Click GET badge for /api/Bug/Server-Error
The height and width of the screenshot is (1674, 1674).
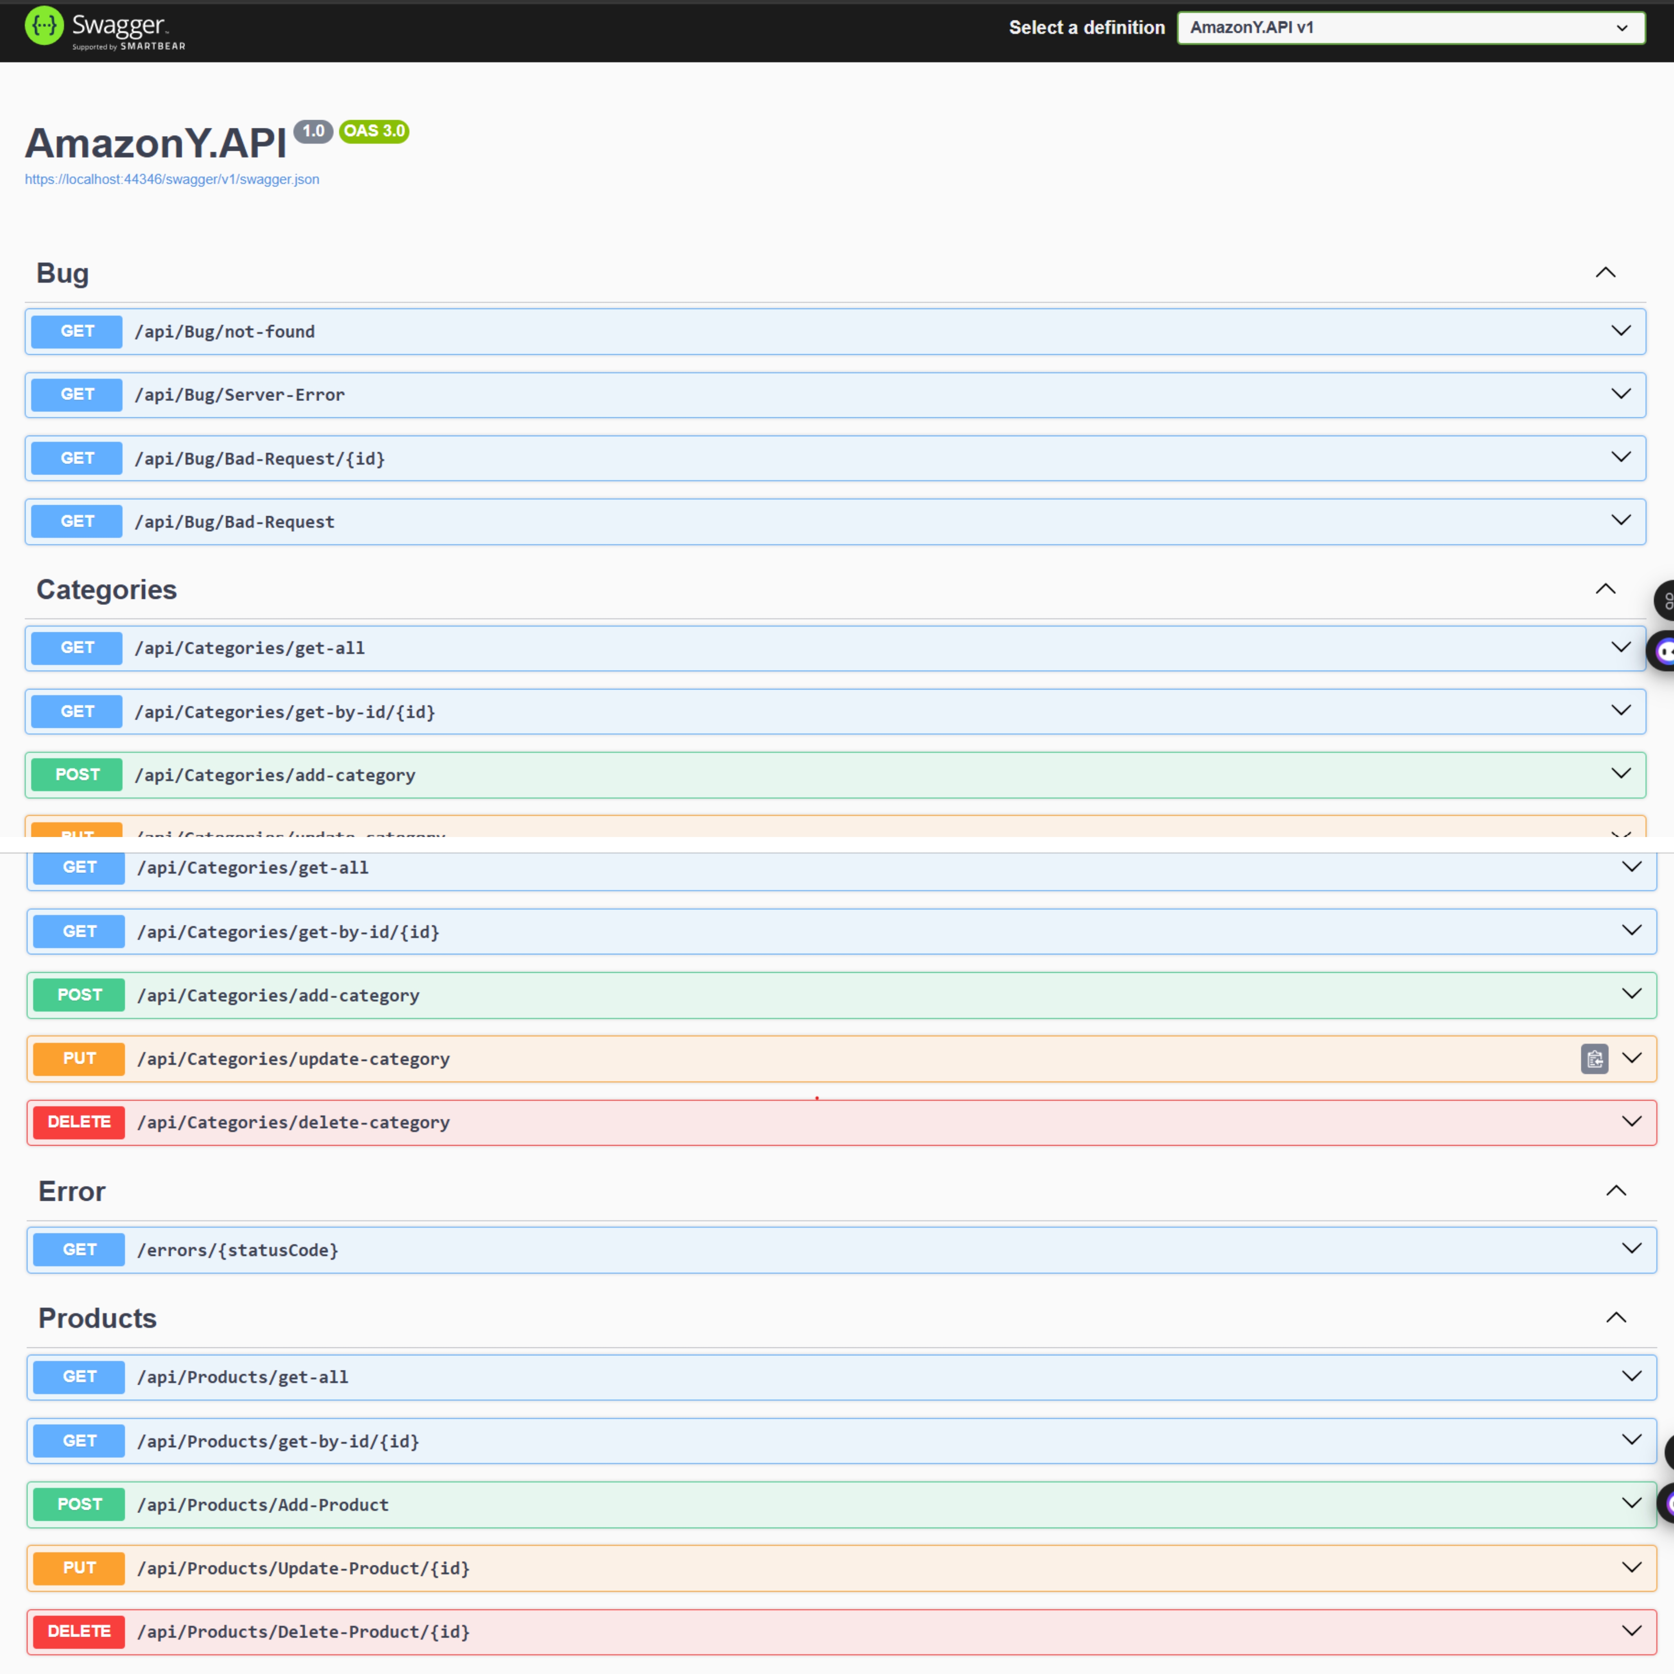click(77, 394)
